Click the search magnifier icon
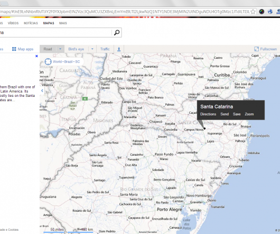 117,33
